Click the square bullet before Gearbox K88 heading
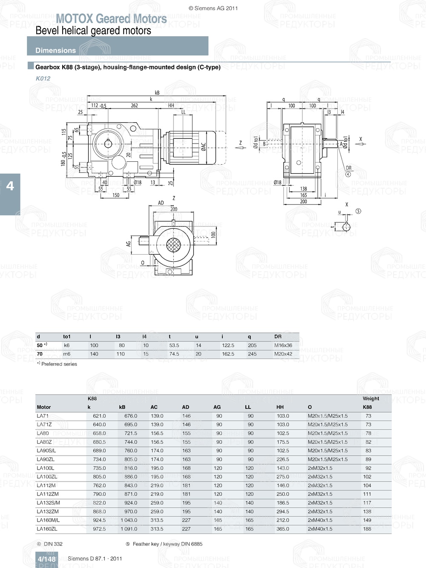 (30, 65)
